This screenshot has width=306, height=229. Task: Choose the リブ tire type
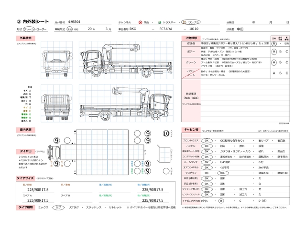pos(58,208)
